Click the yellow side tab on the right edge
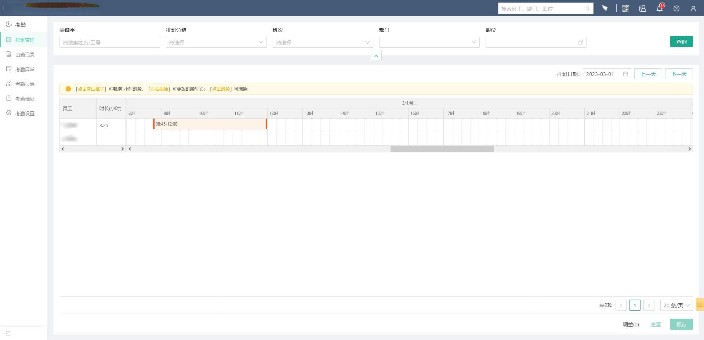Screen dimensions: 704x340 (x=700, y=304)
